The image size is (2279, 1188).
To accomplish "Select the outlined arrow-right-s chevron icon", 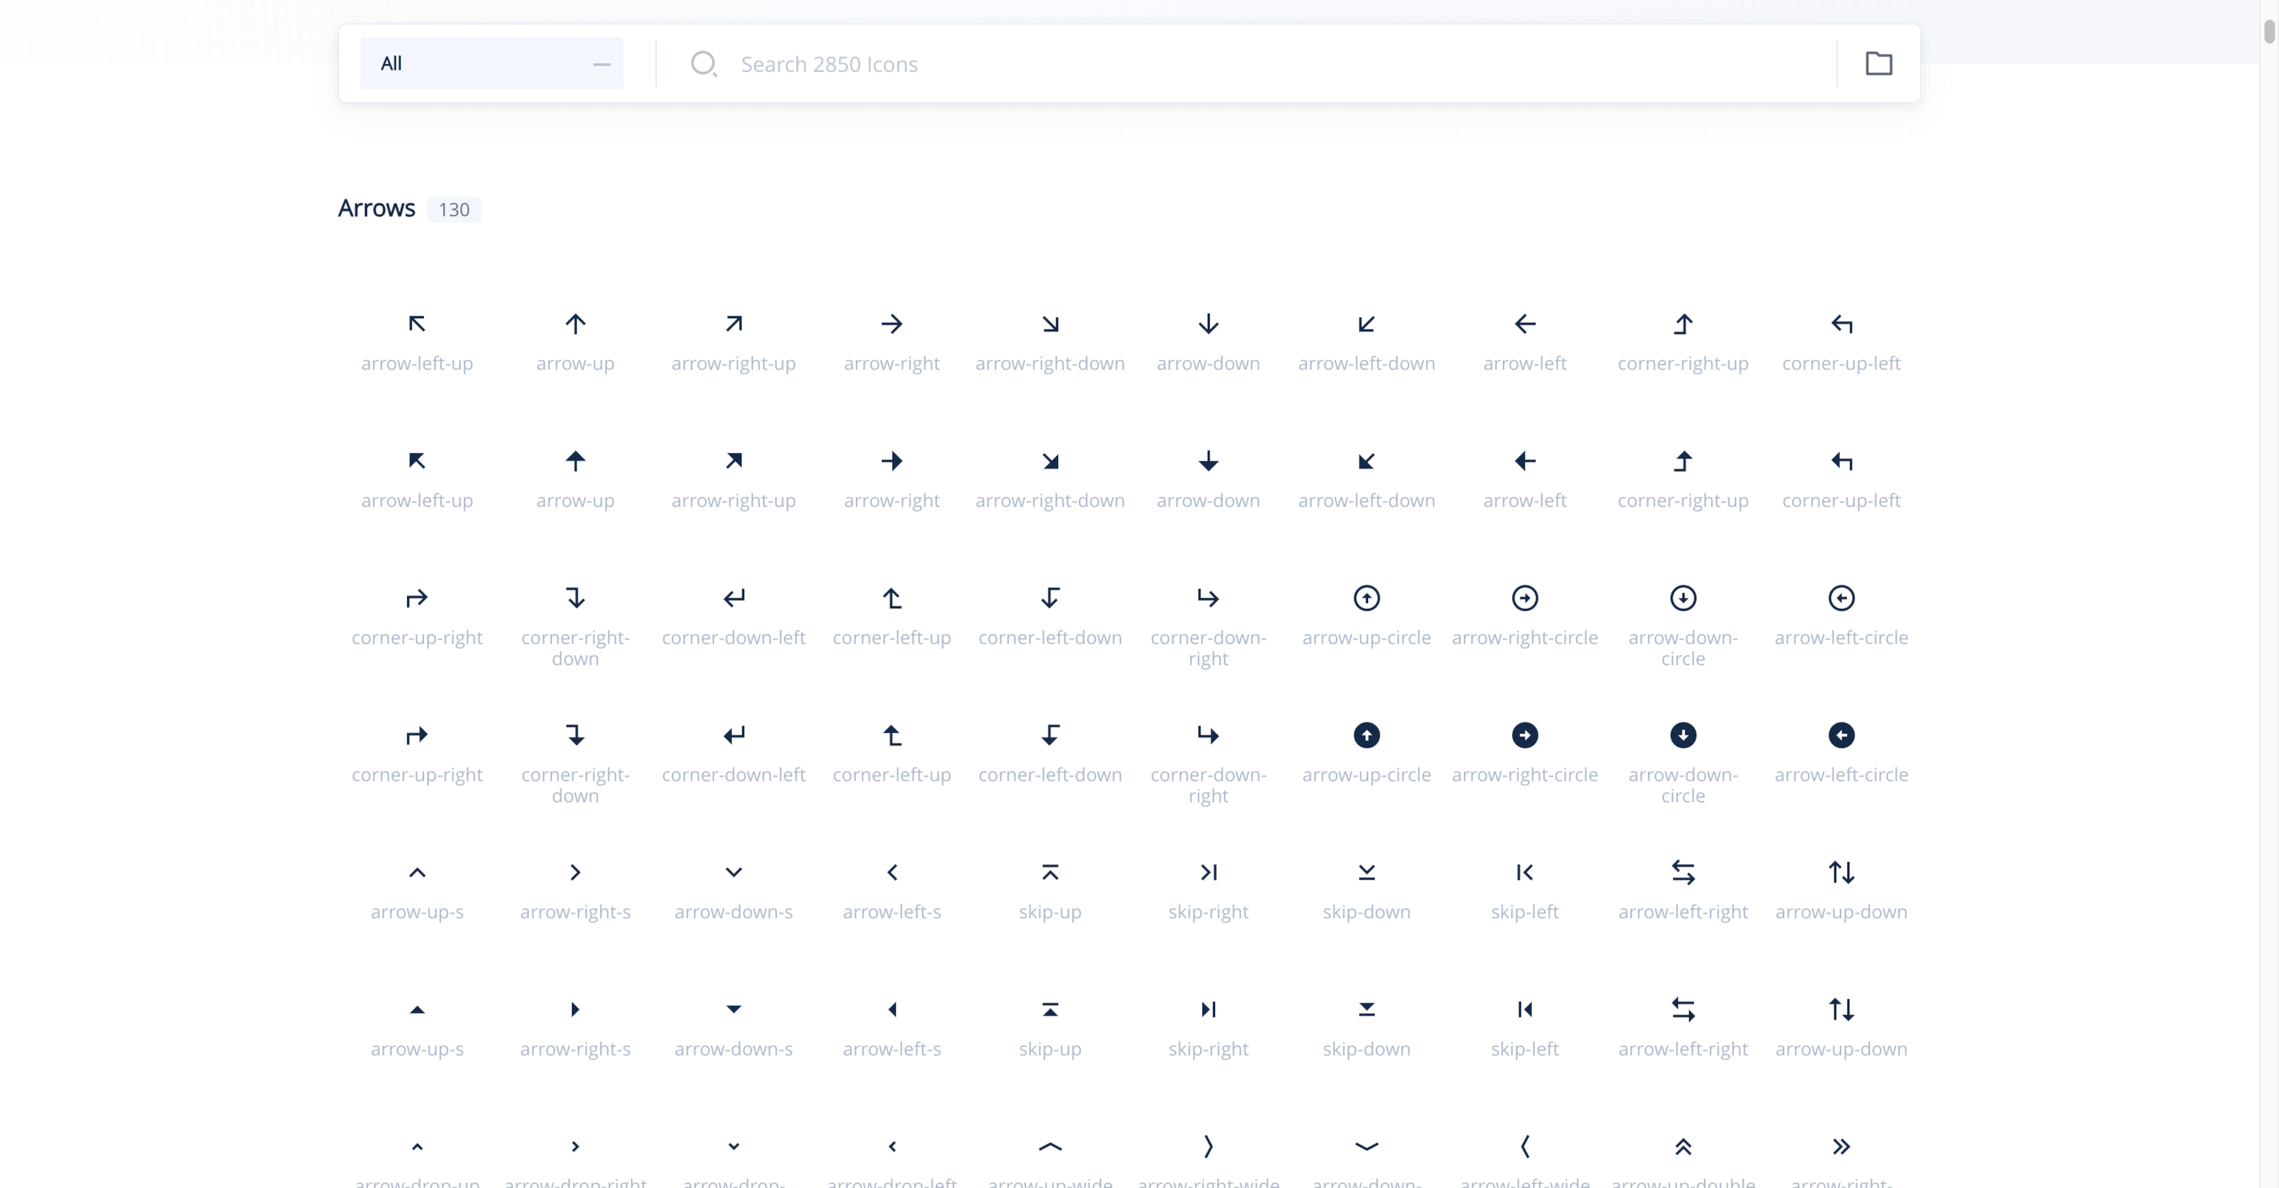I will pyautogui.click(x=575, y=872).
